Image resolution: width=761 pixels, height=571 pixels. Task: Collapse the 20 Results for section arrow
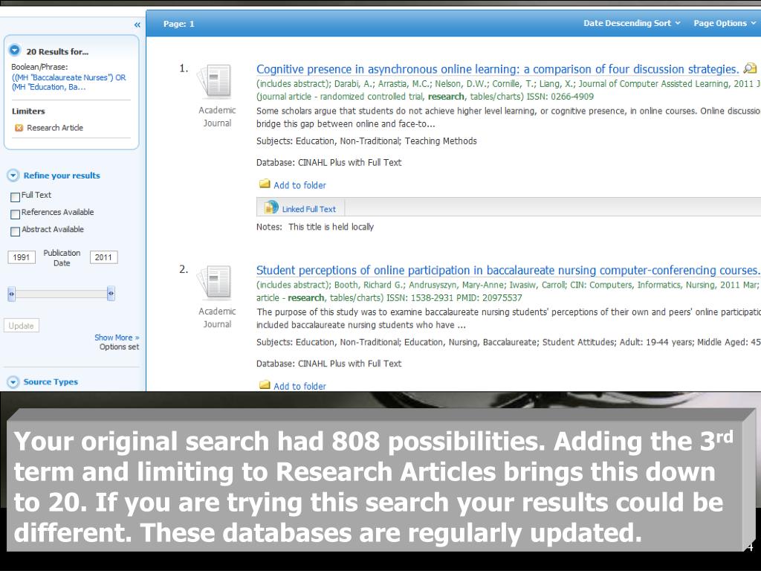click(x=15, y=50)
